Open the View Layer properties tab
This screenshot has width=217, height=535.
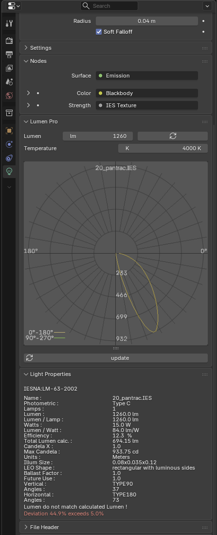point(9,68)
